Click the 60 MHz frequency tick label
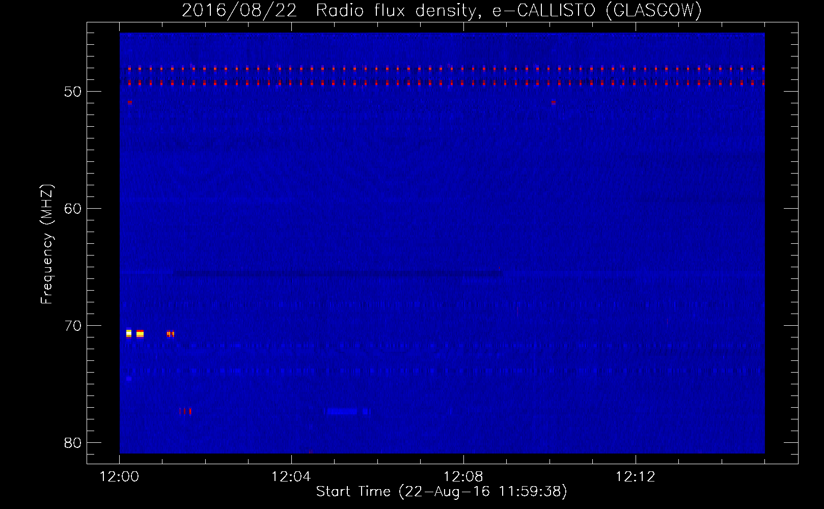Screen dimensions: 824x509 [73, 209]
